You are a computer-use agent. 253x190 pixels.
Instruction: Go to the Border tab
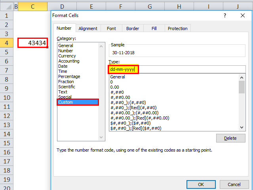(133, 28)
